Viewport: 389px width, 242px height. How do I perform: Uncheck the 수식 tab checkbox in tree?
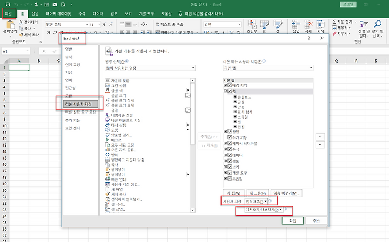click(230, 149)
